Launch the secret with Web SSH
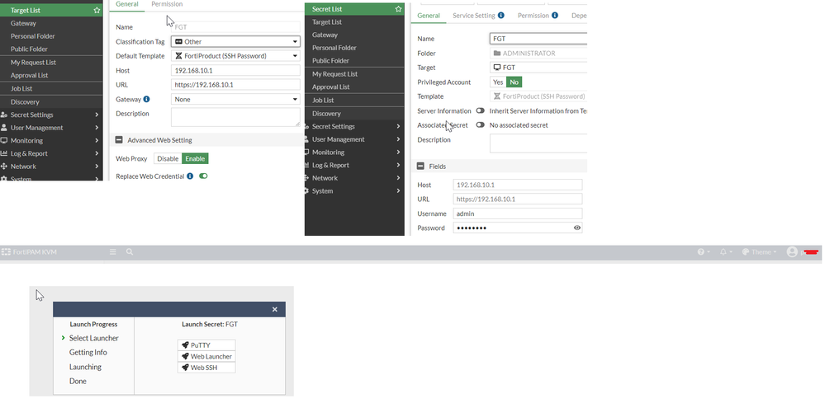 coord(206,368)
